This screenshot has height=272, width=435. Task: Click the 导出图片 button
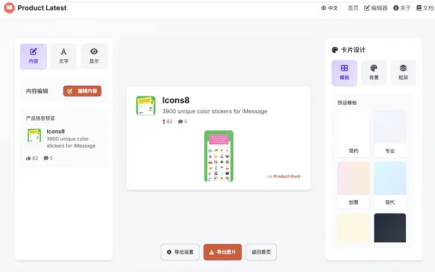[222, 252]
